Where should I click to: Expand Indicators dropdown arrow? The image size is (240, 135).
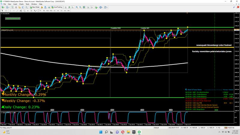[x=98, y=7]
